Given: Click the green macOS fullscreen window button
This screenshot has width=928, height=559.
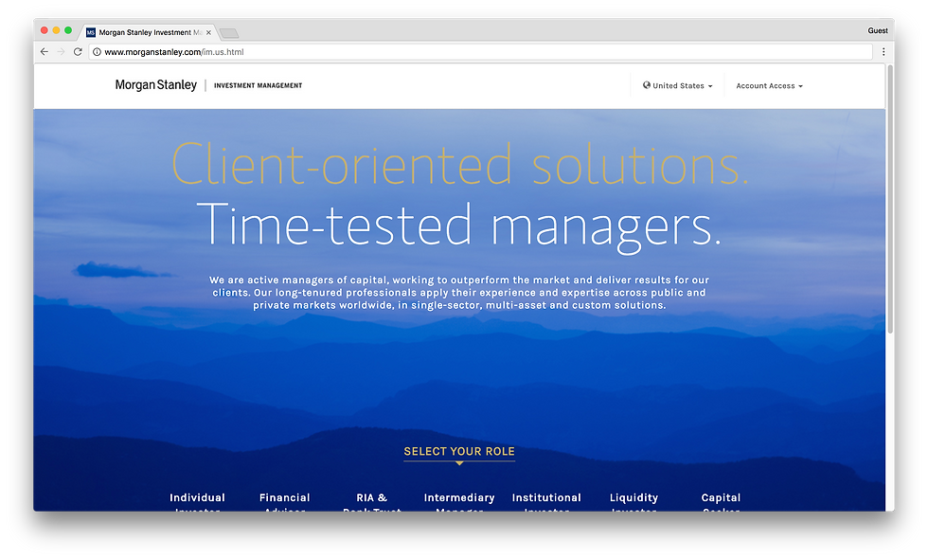Looking at the screenshot, I should point(68,30).
